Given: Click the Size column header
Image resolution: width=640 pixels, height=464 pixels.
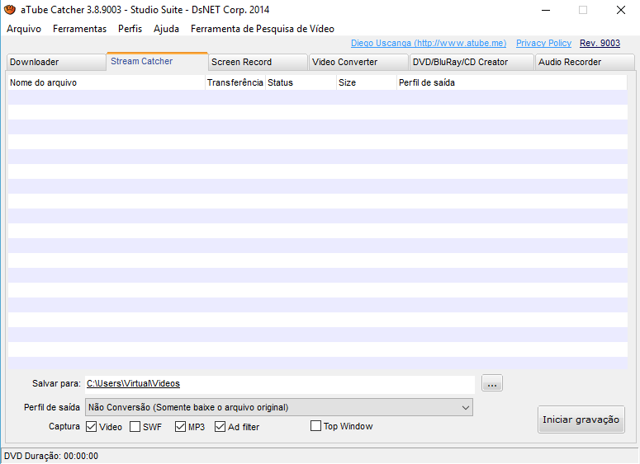Looking at the screenshot, I should [x=367, y=82].
